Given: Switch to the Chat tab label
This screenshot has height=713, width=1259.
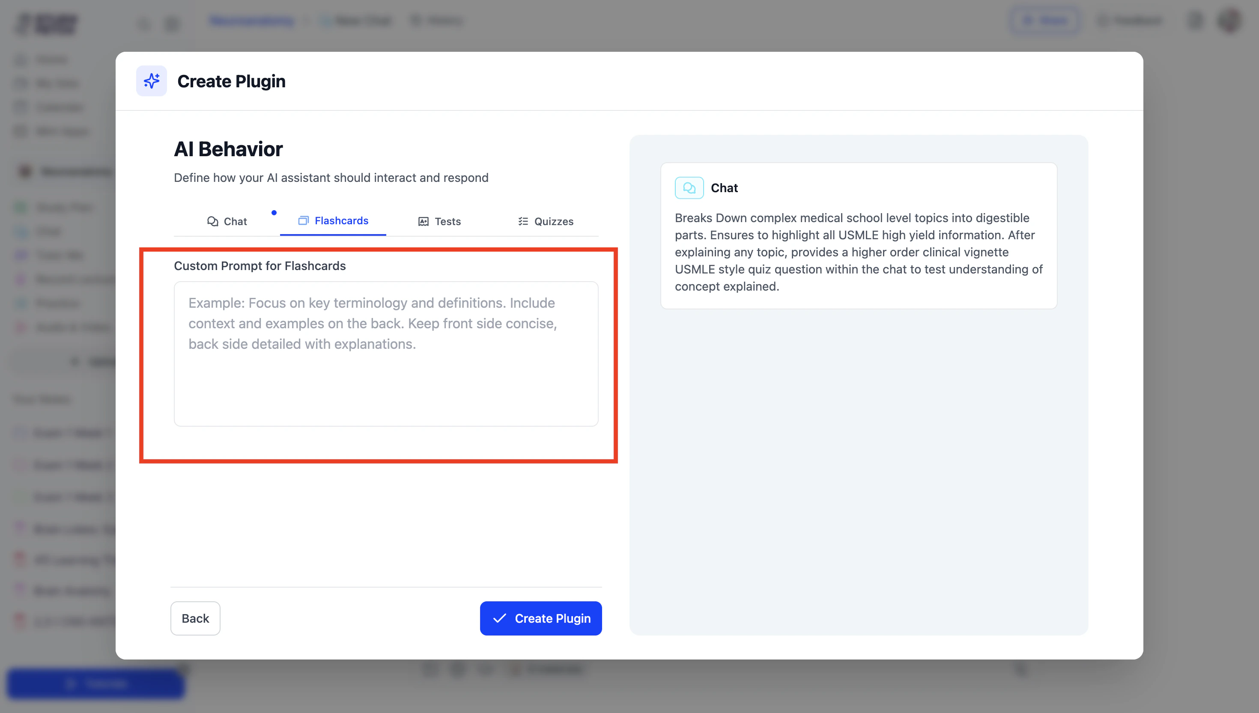Looking at the screenshot, I should (x=235, y=221).
